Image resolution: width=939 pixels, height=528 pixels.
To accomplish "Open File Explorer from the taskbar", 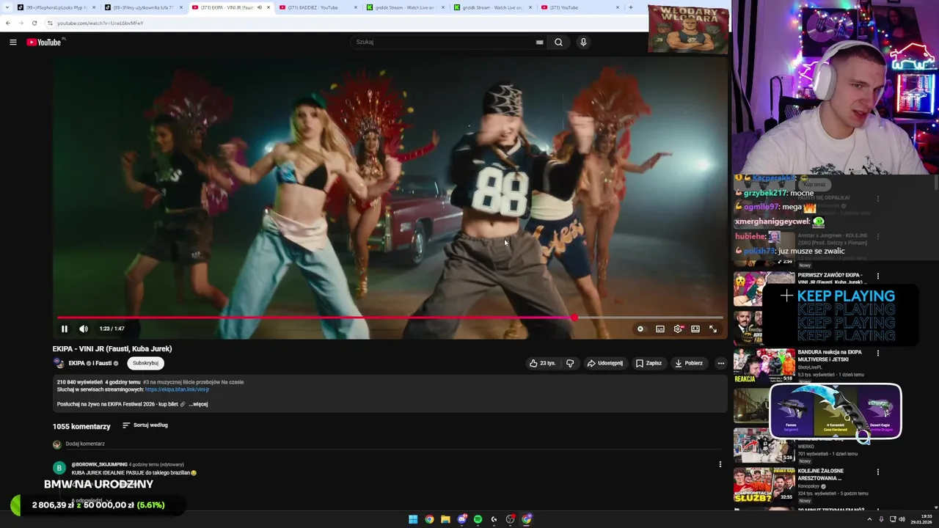I will coord(445,519).
